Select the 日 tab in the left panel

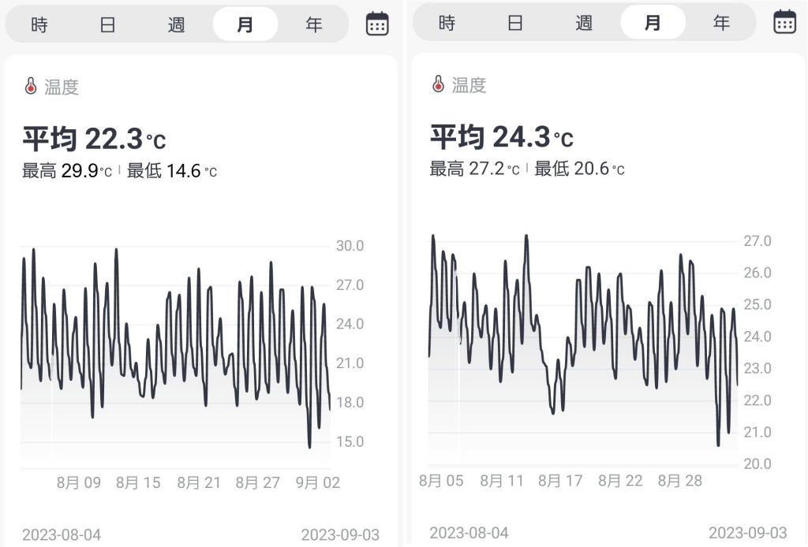pos(108,24)
